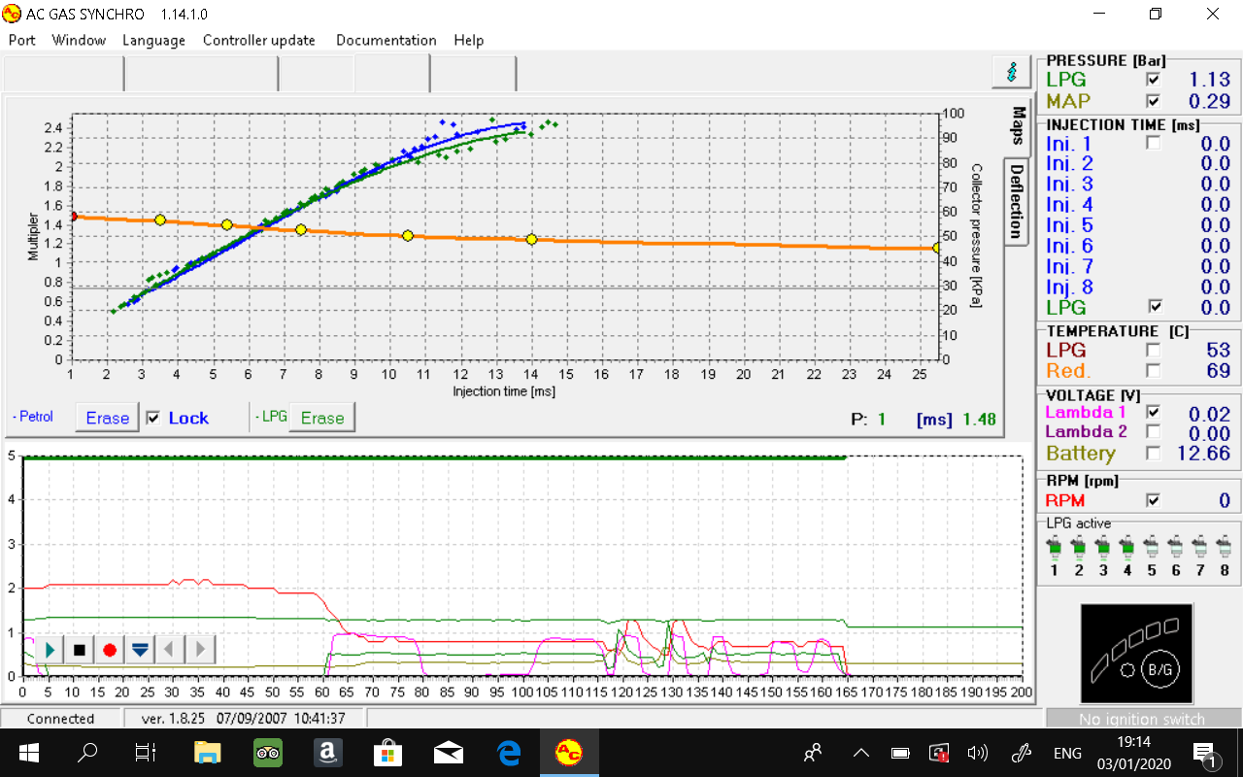Uncheck the MAP pressure checkbox
This screenshot has width=1243, height=777.
coord(1154,101)
